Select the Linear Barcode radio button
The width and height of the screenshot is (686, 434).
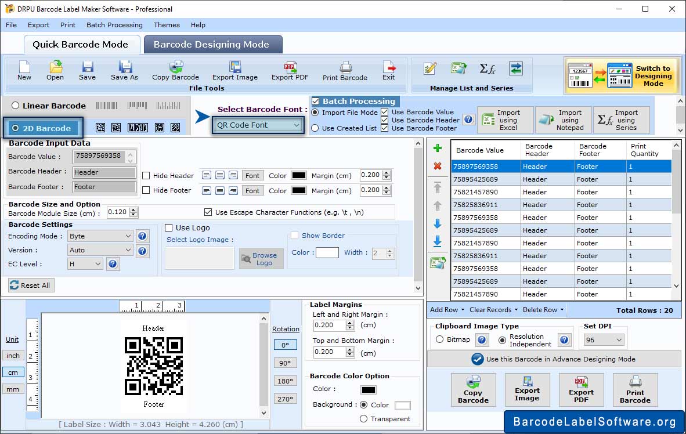(x=15, y=106)
